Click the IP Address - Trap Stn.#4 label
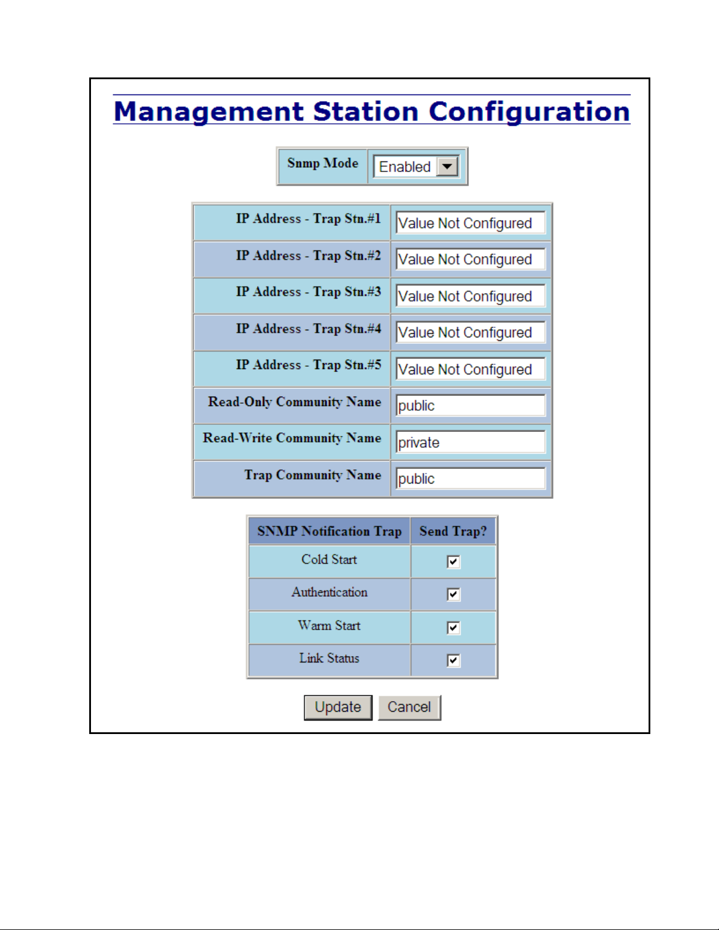Viewport: 719px width, 930px height. pos(309,329)
